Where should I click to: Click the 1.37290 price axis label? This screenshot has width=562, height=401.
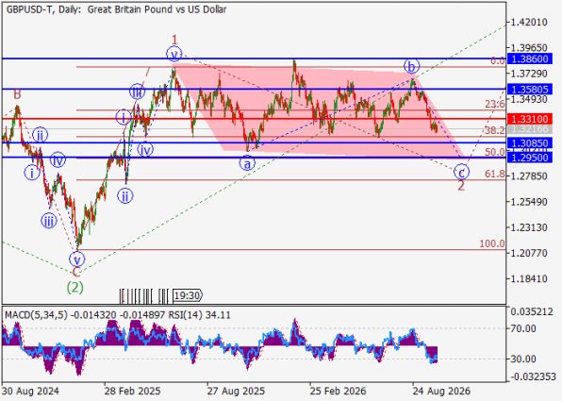529,74
